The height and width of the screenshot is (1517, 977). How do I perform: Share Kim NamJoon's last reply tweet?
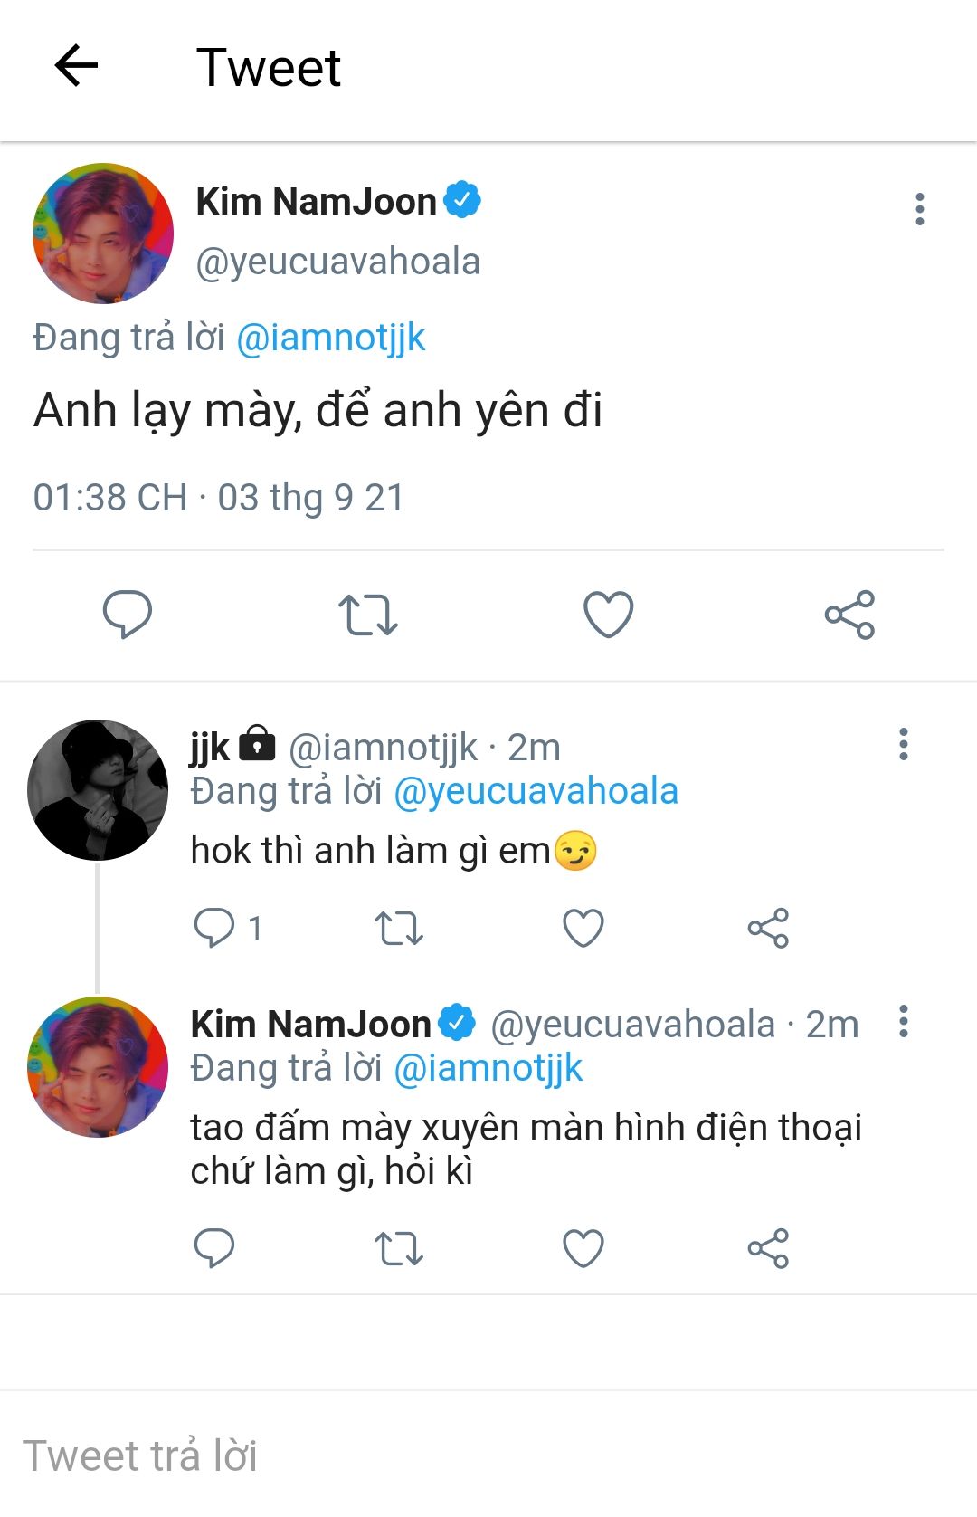tap(768, 1248)
